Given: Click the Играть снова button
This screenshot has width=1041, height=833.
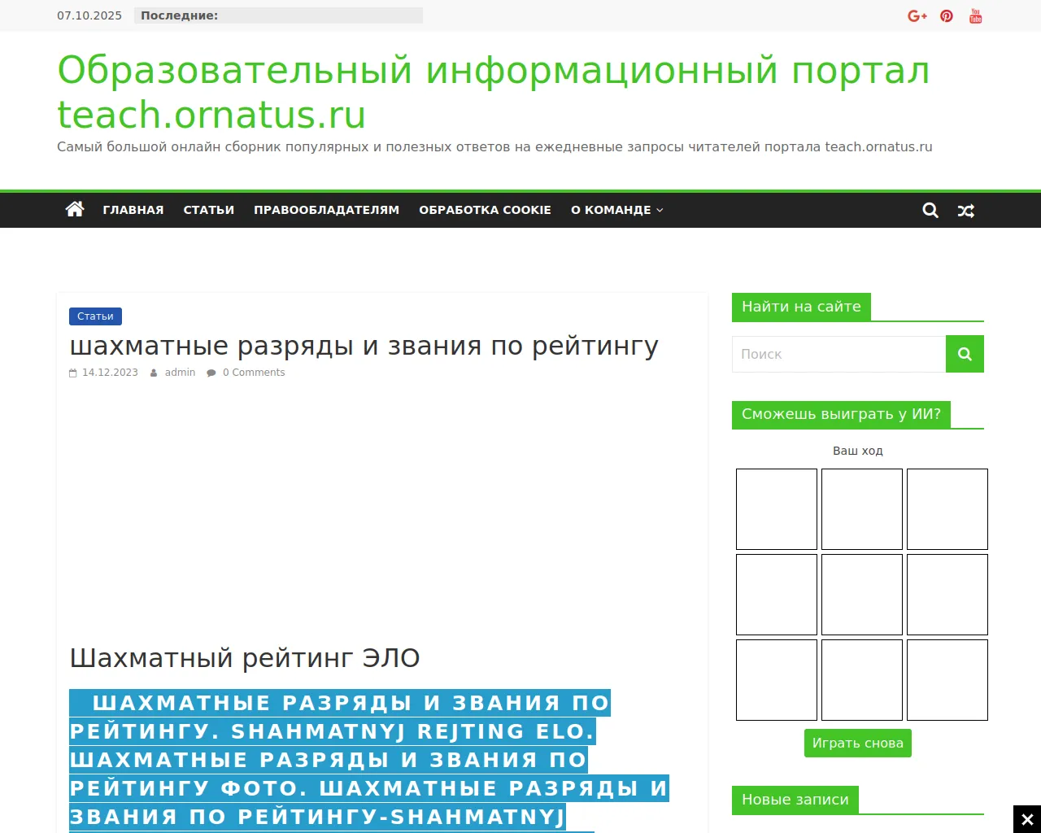Looking at the screenshot, I should (858, 743).
